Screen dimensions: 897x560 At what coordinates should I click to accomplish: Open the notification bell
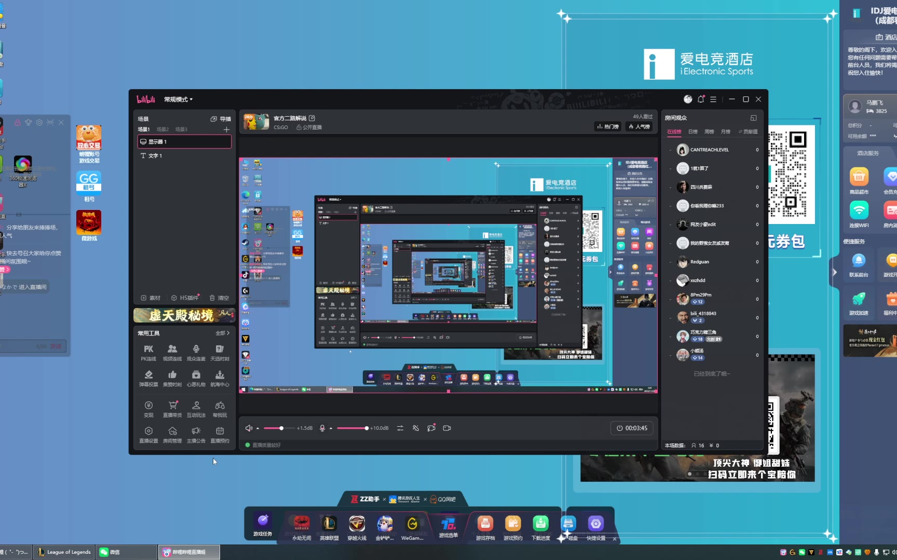[701, 99]
